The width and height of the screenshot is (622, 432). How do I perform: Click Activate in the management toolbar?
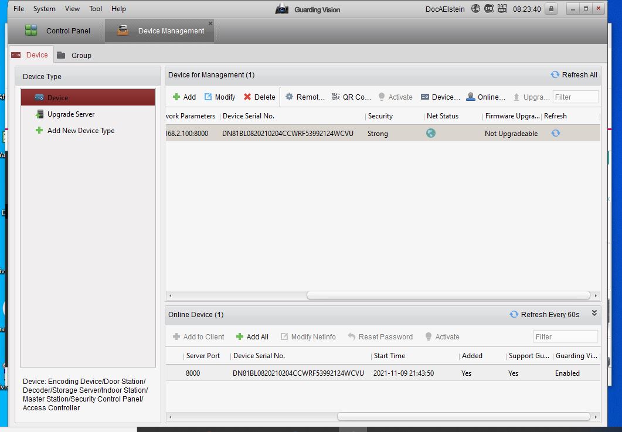tap(396, 97)
